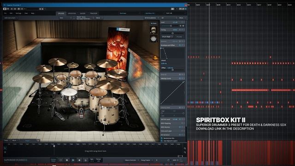The width and height of the screenshot is (295, 166).
Task: Click the add track plus icon
Action: click(x=38, y=140)
